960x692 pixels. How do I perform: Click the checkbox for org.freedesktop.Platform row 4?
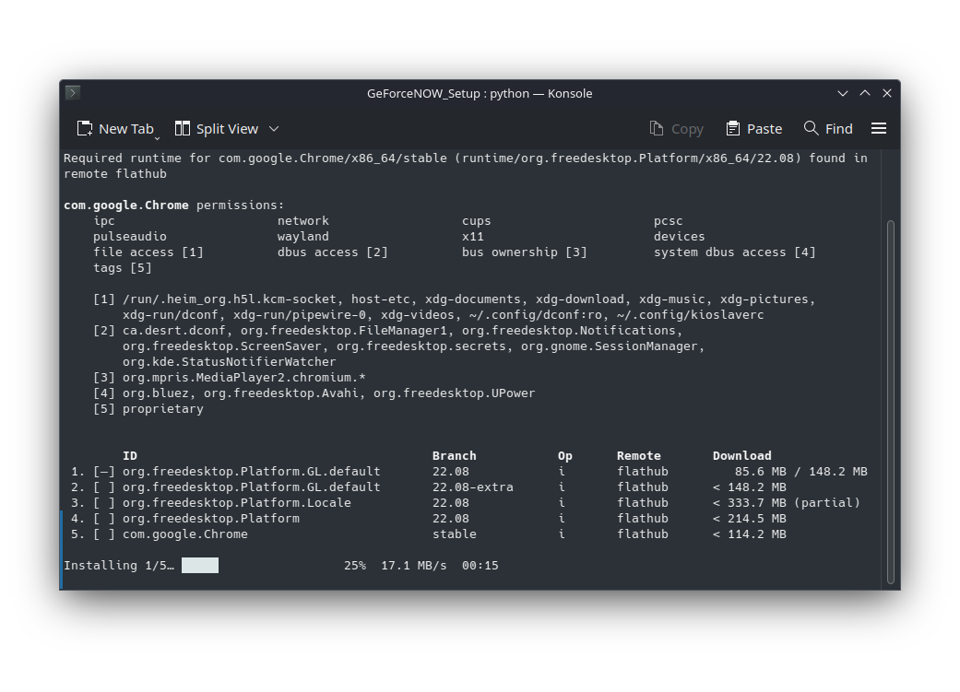(x=104, y=519)
